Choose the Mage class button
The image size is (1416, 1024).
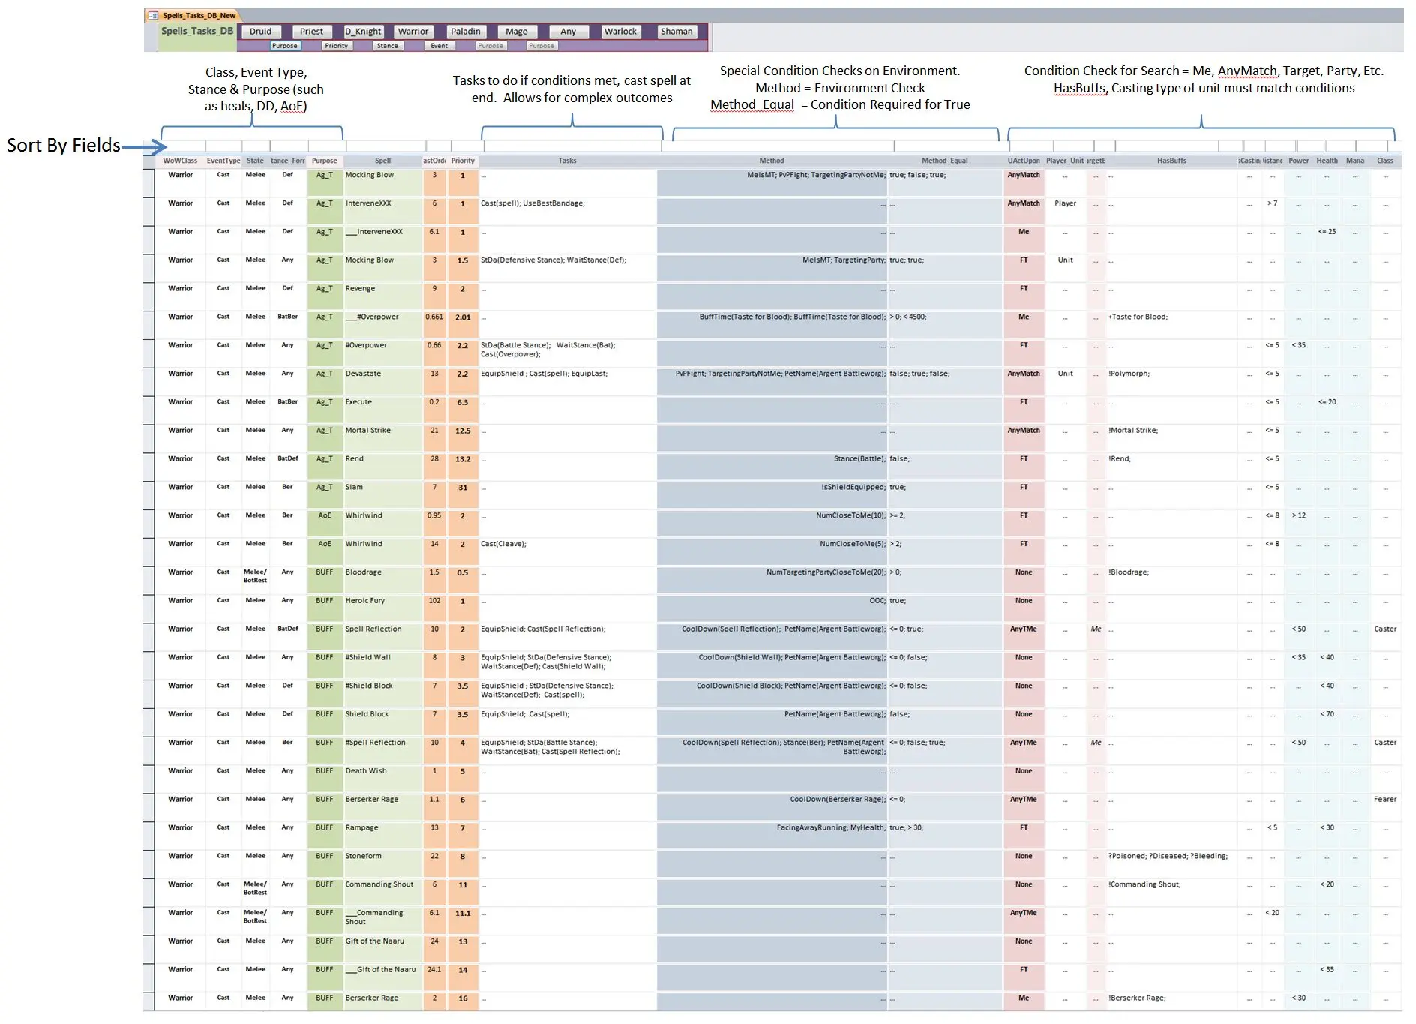(x=516, y=32)
